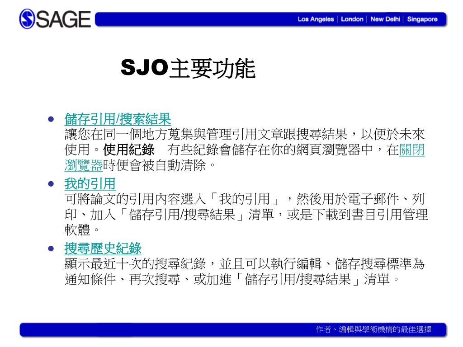Click the line starting 印、加入「儲存引用/搜尋結果」
Viewport: 463px width, 347px height.
tap(246, 215)
